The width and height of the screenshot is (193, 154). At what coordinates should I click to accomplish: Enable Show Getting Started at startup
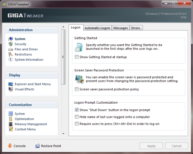click(x=76, y=57)
